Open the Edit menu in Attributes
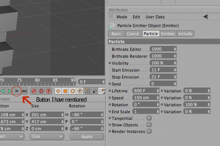Image resolution: width=220 pixels, height=146 pixels. click(x=136, y=17)
